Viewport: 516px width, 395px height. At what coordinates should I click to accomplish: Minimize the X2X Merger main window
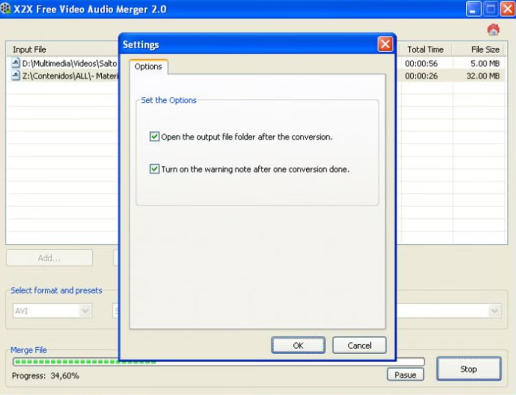pyautogui.click(x=473, y=9)
